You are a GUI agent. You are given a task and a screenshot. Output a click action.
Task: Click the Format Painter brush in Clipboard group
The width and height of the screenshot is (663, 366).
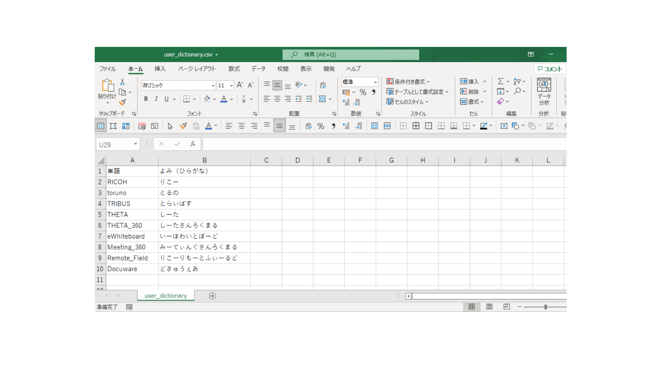pos(122,102)
